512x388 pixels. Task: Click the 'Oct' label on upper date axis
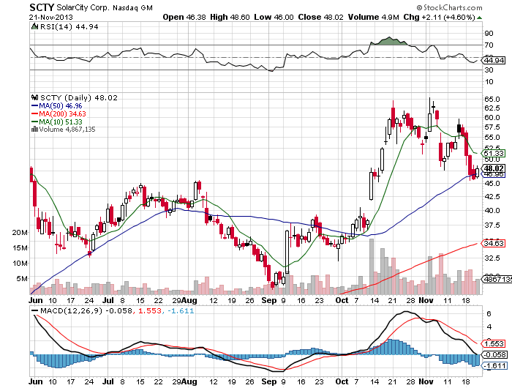click(342, 300)
